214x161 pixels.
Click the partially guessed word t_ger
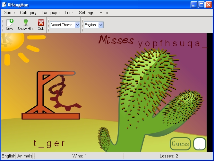(49, 144)
